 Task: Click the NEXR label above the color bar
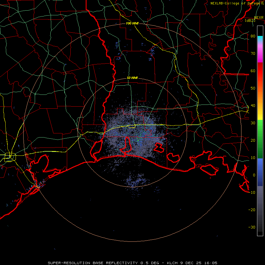point(259,18)
